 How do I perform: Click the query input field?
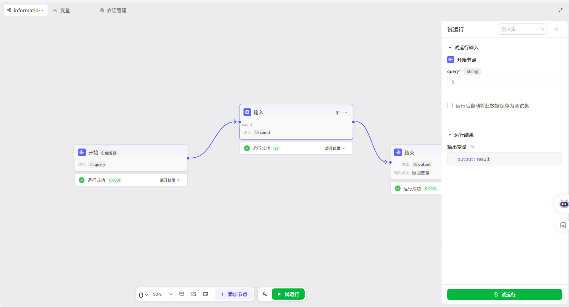coord(504,82)
